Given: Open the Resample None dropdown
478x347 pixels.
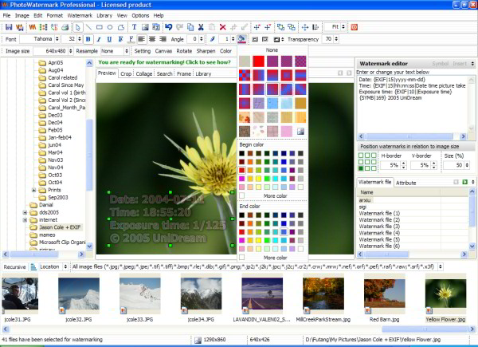Looking at the screenshot, I should click(127, 51).
